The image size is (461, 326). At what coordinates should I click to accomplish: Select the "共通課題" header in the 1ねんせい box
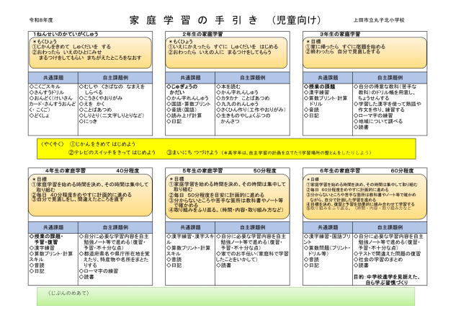click(x=53, y=78)
